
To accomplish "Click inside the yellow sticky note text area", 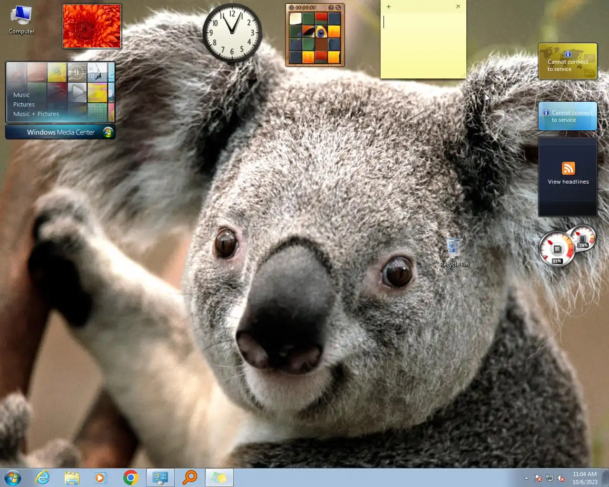I will click(423, 45).
